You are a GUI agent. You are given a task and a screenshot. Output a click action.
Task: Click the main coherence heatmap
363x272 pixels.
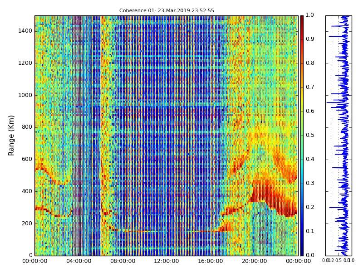(167, 136)
